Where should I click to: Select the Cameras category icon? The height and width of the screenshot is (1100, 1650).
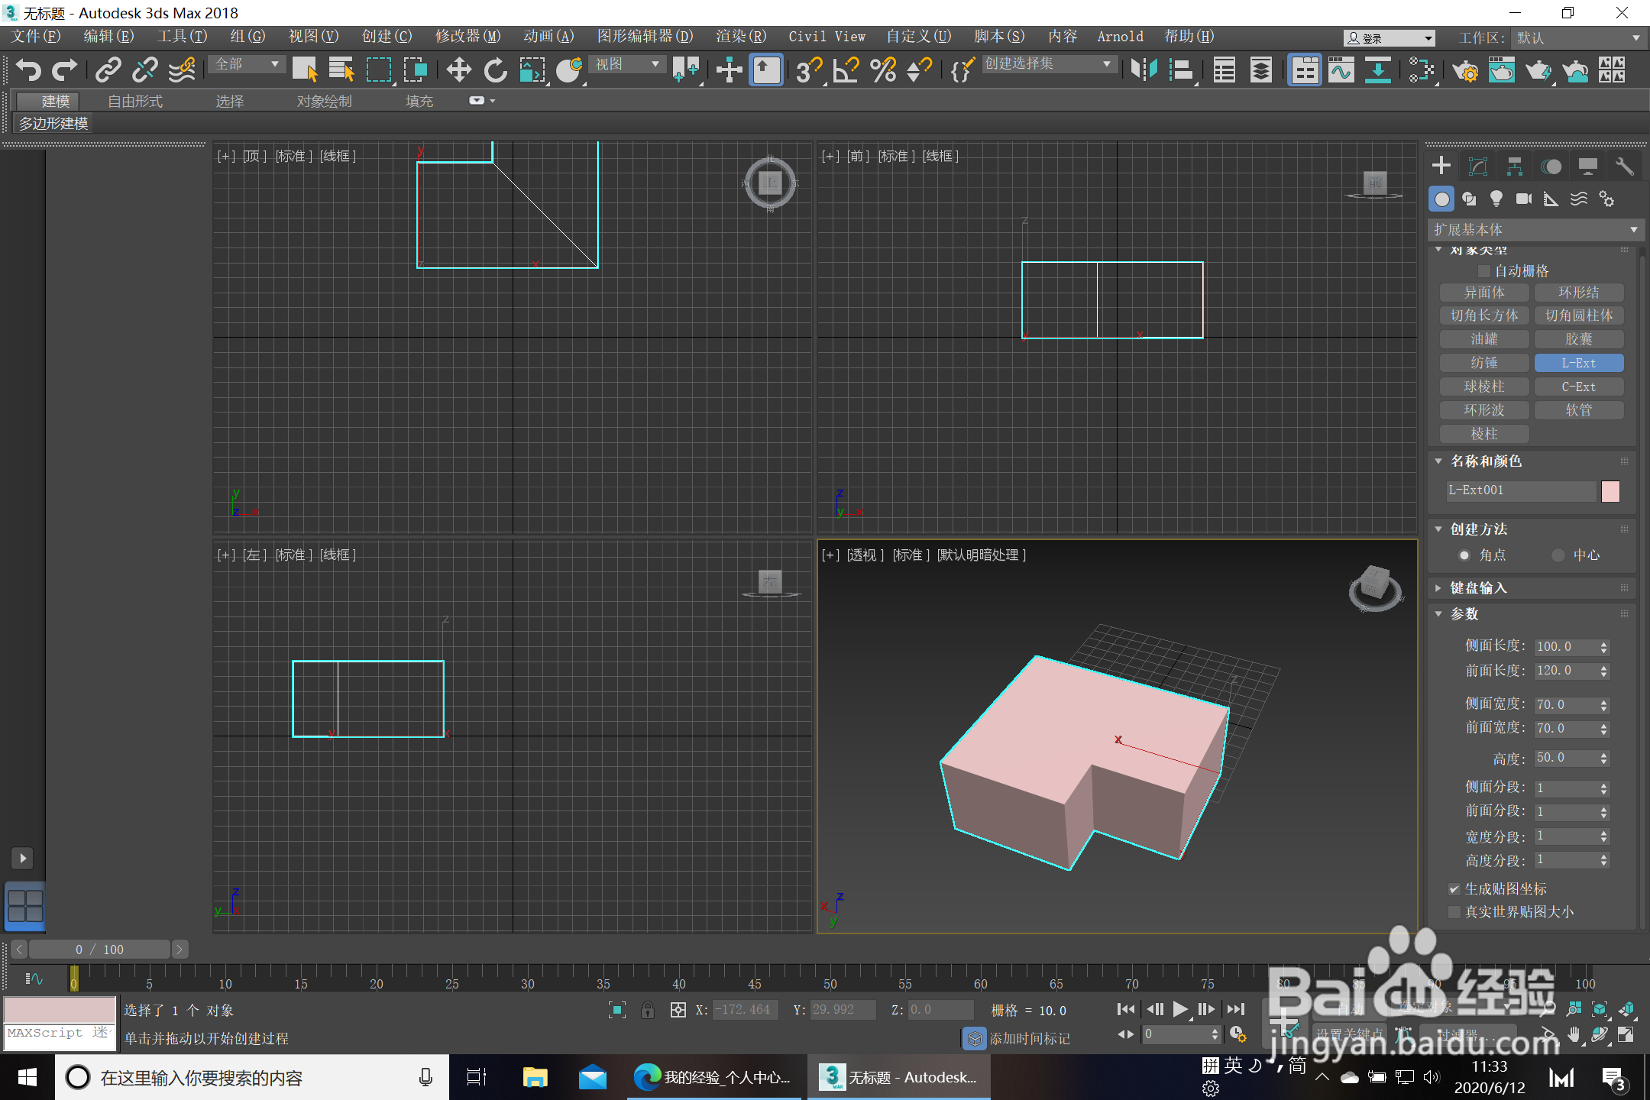1524,199
